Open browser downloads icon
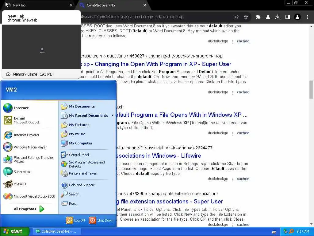This screenshot has width=314, height=236. tap(278, 17)
